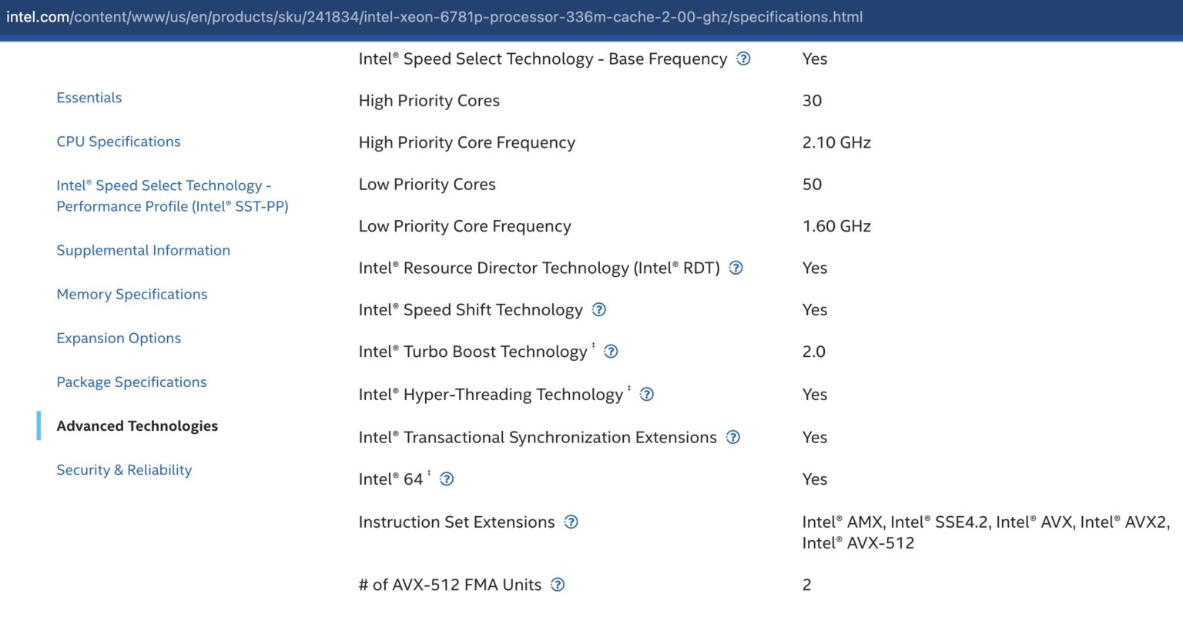Open the Security & Reliability section
The width and height of the screenshot is (1183, 617).
click(124, 469)
